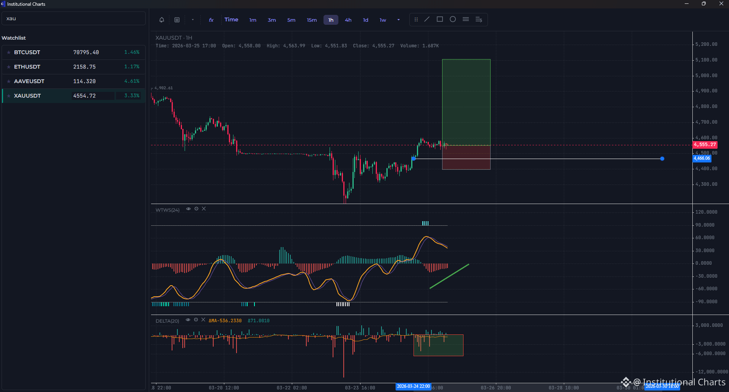
Task: Toggle favorite star for BTCUSDT
Action: (x=9, y=52)
